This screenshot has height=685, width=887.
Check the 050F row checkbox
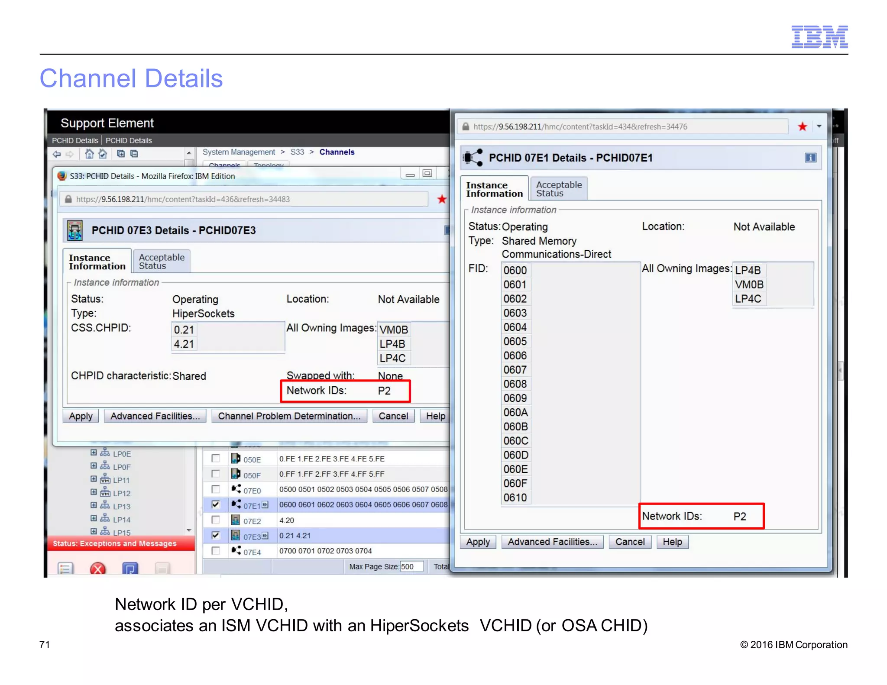(x=216, y=474)
